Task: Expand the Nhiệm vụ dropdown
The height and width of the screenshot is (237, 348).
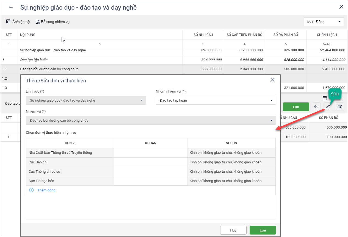Action: 151,120
